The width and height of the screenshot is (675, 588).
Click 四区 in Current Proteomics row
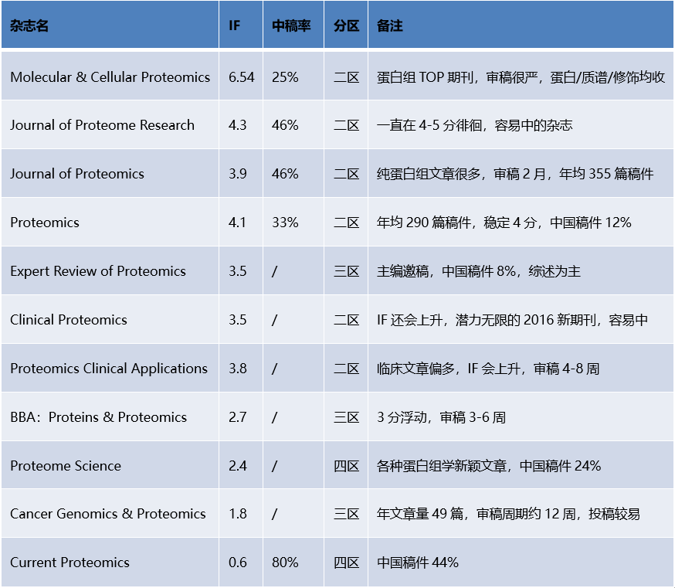coord(347,563)
